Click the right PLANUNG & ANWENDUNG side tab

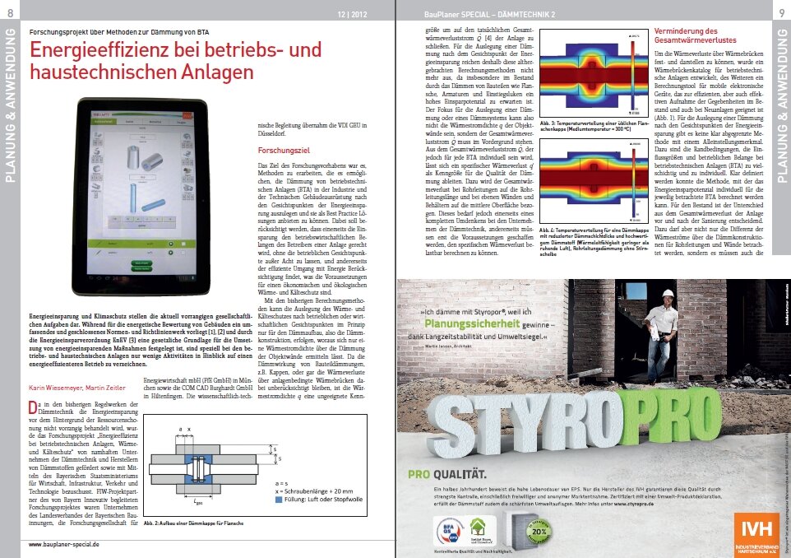781,105
